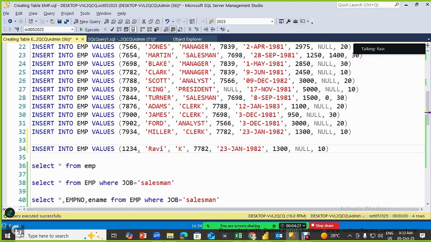
Task: Open the File menu
Action: click(x=6, y=13)
